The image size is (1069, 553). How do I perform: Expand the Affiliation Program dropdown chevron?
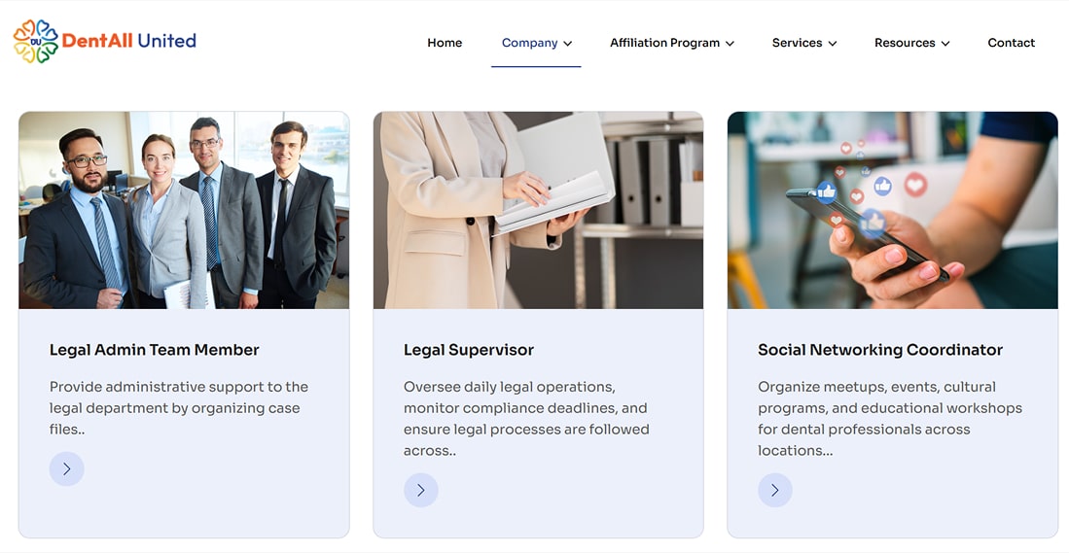coord(730,44)
